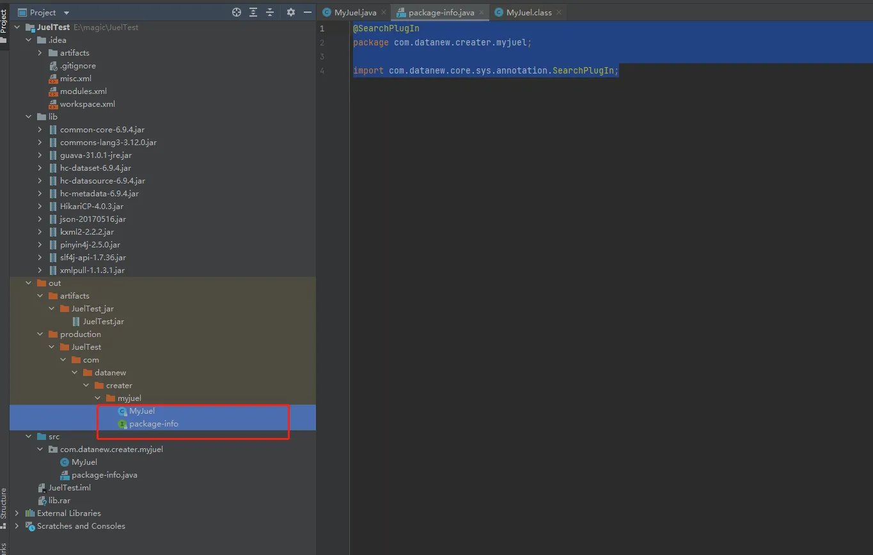The height and width of the screenshot is (555, 873).
Task: Expand External Libraries node
Action: click(x=17, y=513)
